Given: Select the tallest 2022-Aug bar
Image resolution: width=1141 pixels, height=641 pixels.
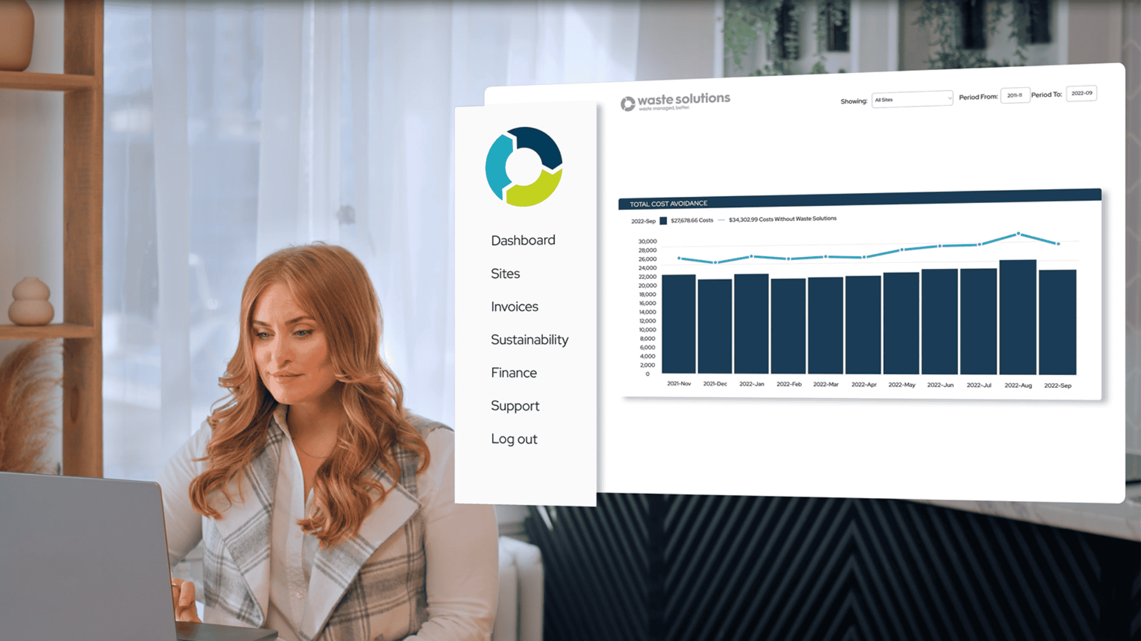Looking at the screenshot, I should coord(1018,317).
